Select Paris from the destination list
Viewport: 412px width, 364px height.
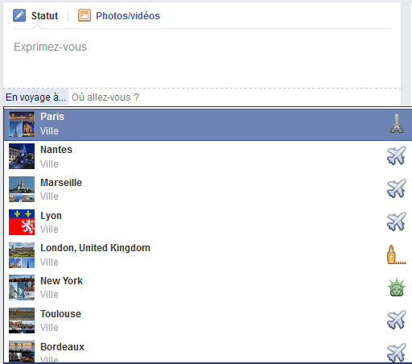click(x=208, y=125)
